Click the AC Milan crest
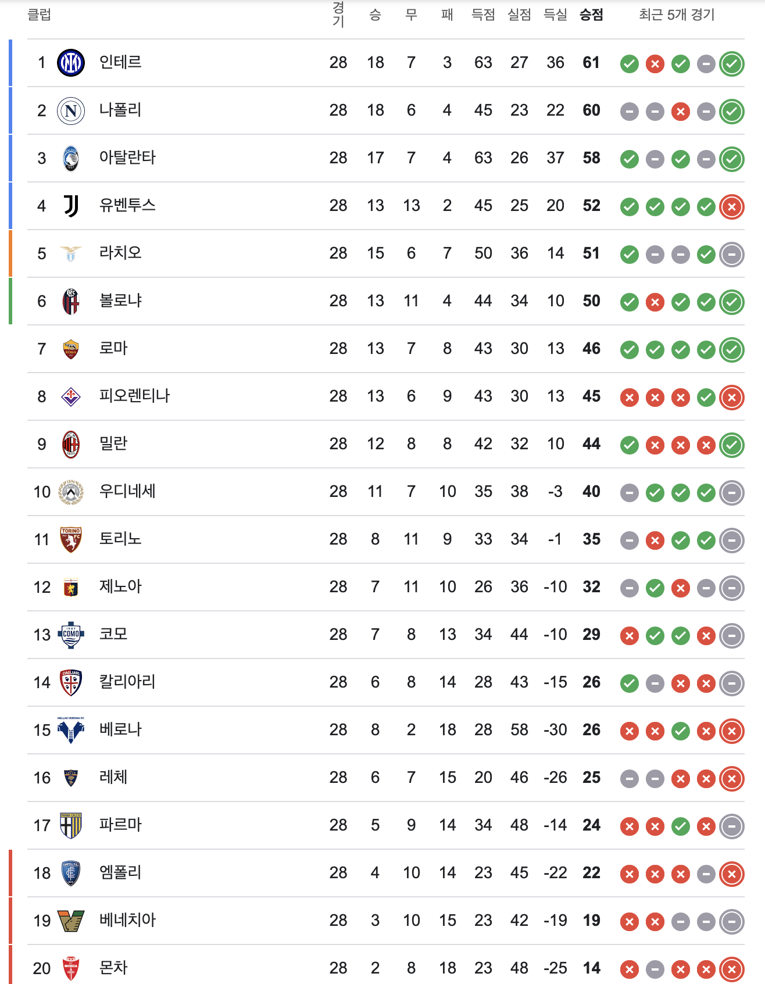Screen dimensions: 765x984 click(71, 444)
